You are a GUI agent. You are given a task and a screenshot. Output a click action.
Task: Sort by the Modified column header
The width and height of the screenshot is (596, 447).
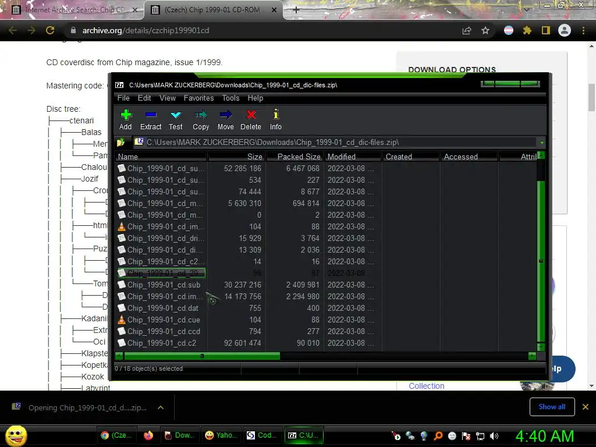click(353, 157)
